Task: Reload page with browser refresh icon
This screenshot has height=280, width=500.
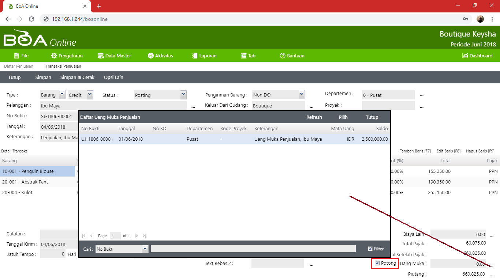Action: coord(31,19)
